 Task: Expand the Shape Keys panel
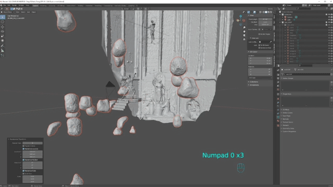coord(287,94)
